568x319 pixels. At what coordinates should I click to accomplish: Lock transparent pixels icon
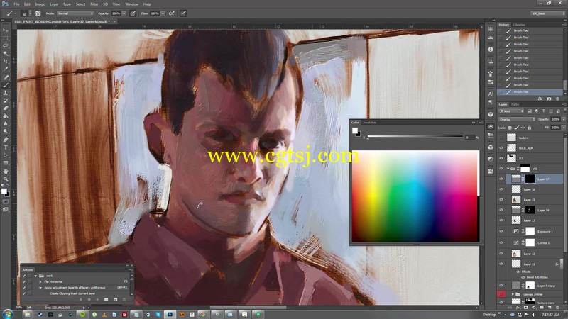coord(510,128)
